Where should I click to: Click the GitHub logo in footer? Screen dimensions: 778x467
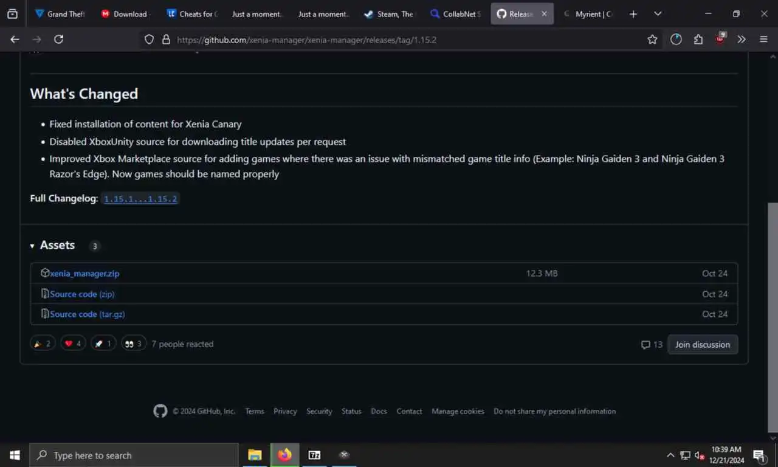(160, 411)
